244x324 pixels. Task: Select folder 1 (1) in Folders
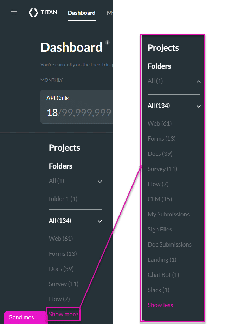[x=63, y=199]
